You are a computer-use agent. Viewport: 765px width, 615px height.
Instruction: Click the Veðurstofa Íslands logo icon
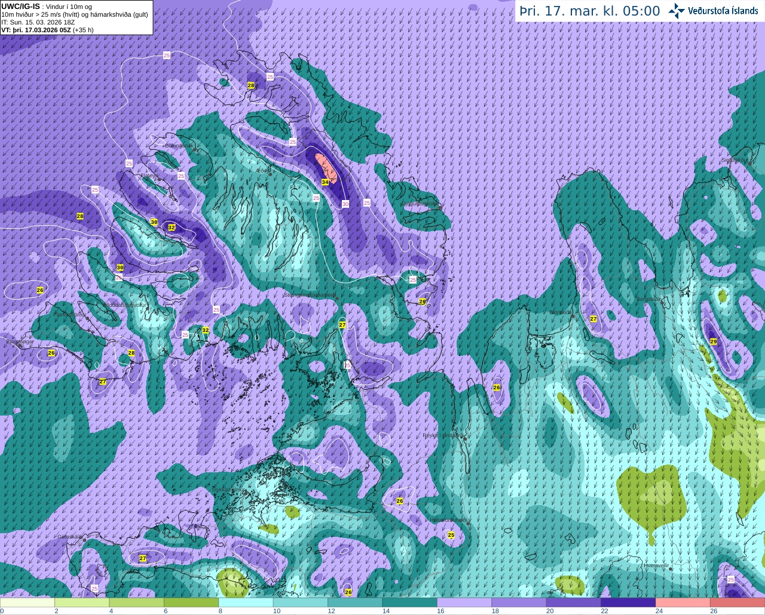(677, 11)
